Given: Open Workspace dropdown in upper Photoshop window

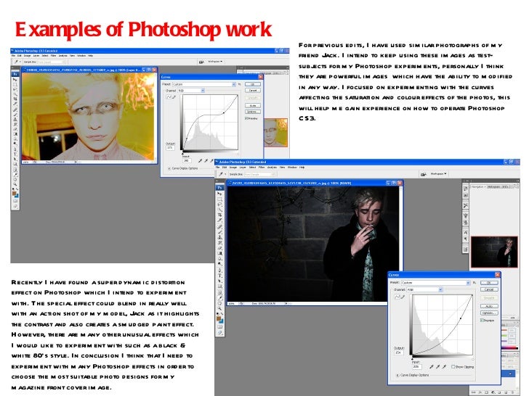Looking at the screenshot, I should pyautogui.click(x=215, y=62).
